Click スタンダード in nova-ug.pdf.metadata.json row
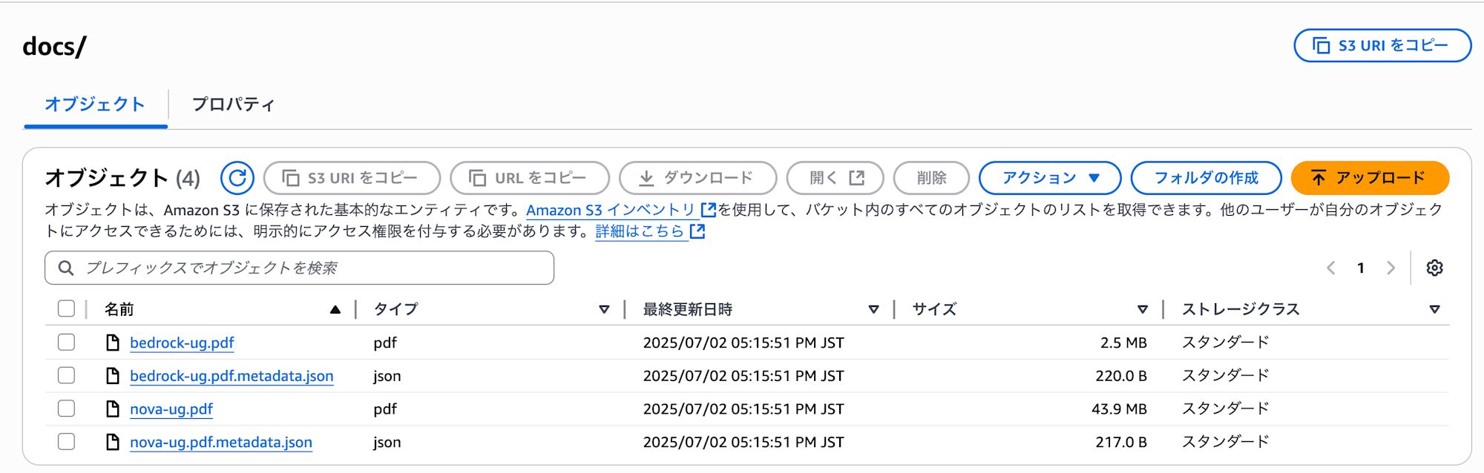Viewport: 1484px width, 473px height. [x=1225, y=442]
